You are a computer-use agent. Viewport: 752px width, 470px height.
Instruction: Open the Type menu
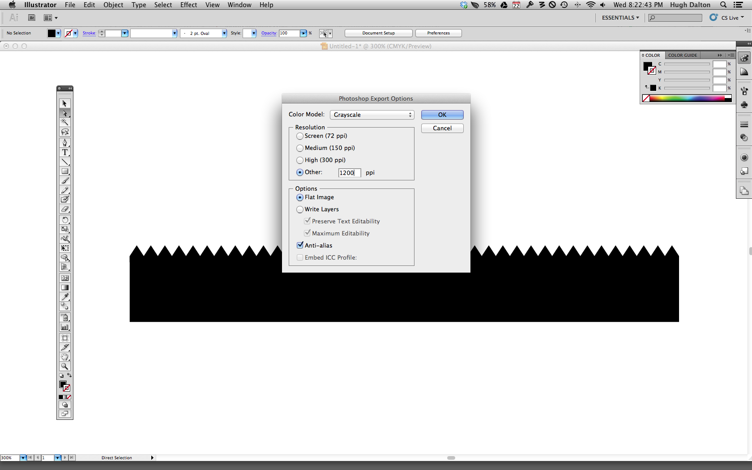tap(139, 5)
